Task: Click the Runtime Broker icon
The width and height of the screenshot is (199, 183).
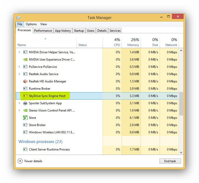Action: (25, 89)
